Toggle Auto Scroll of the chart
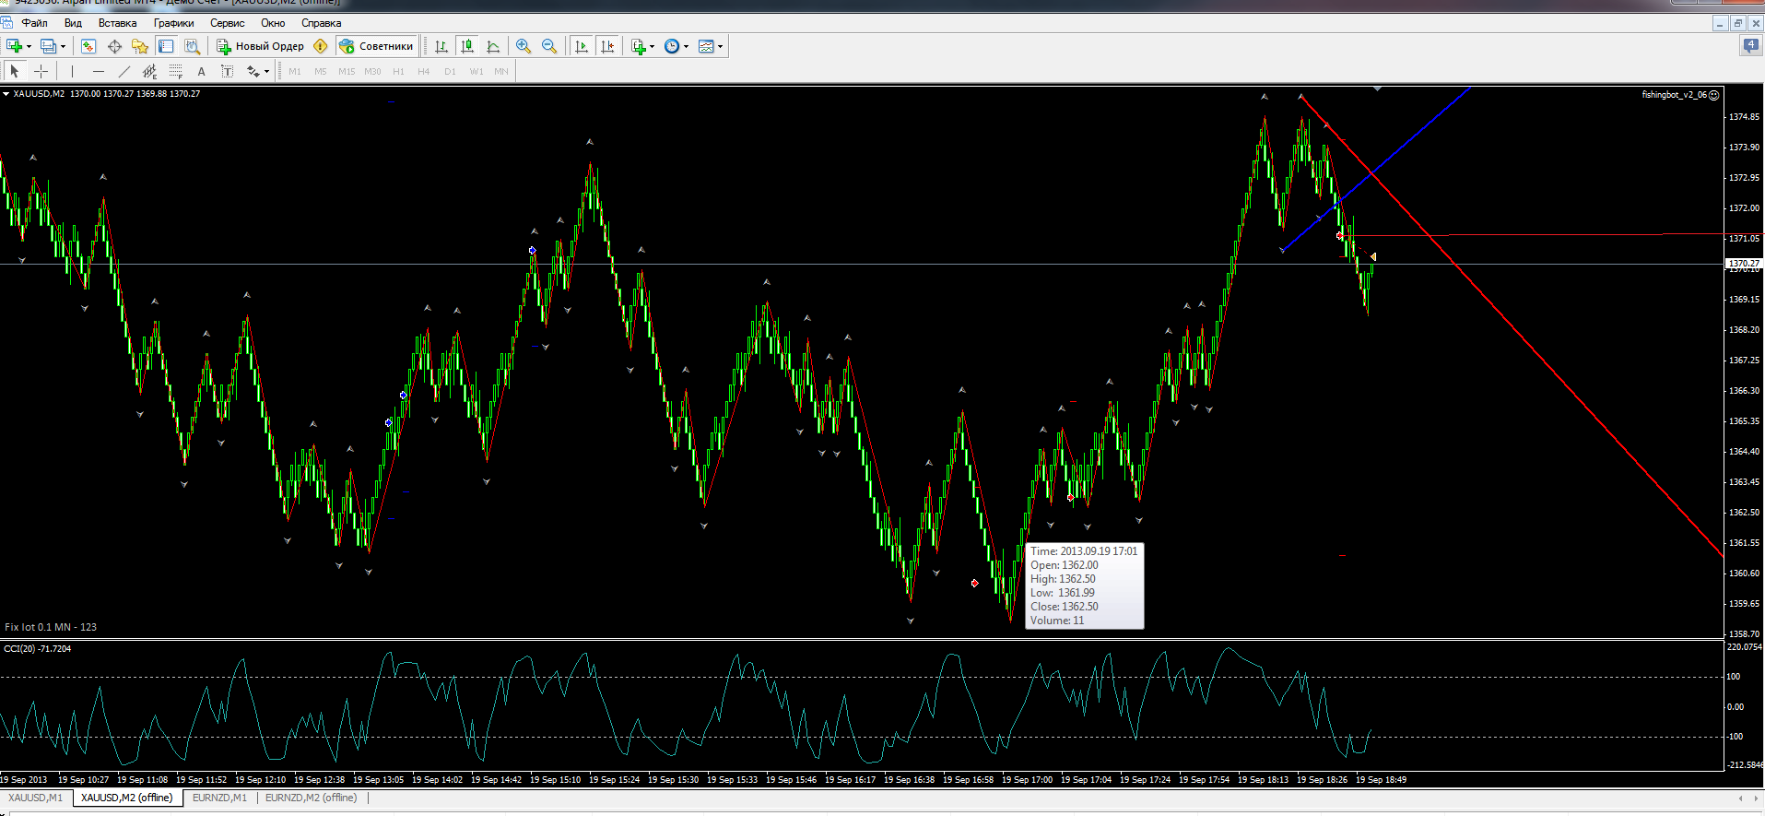Image resolution: width=1765 pixels, height=816 pixels. tap(581, 46)
